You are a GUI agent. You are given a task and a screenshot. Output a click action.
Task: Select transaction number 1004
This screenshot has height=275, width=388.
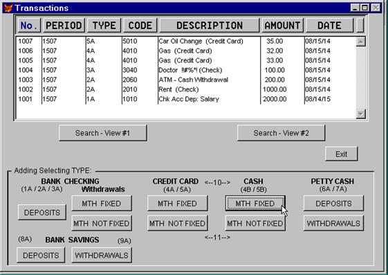coord(26,70)
